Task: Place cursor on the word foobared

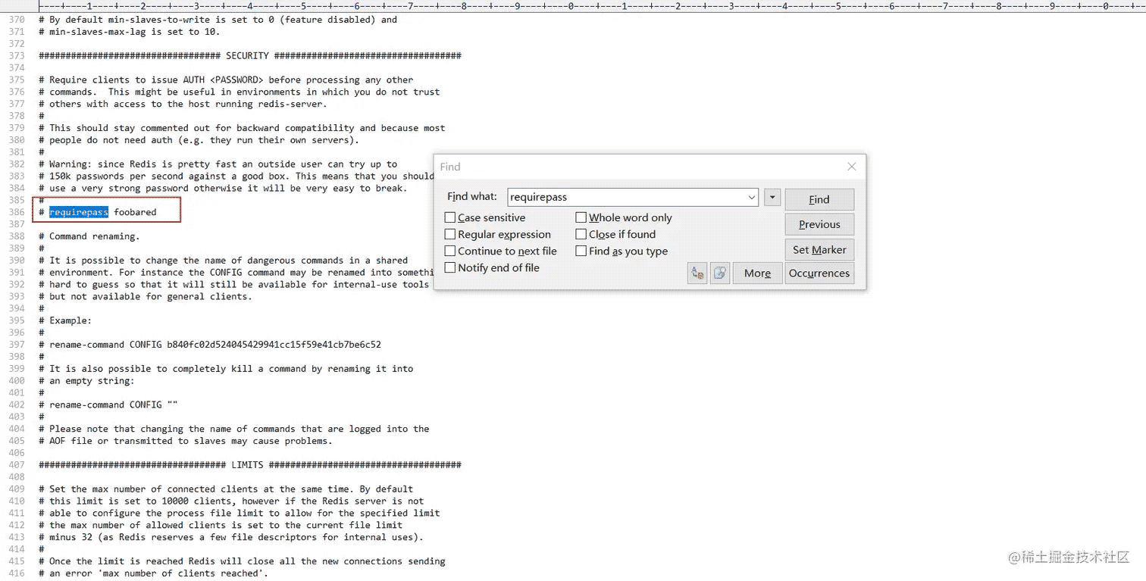Action: click(135, 212)
